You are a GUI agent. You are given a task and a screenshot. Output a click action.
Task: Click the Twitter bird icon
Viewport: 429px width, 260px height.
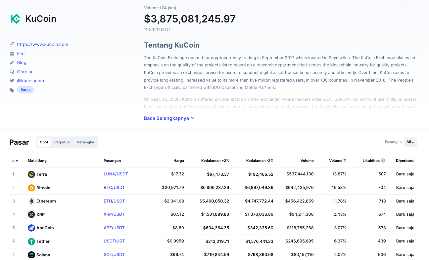tap(12, 81)
